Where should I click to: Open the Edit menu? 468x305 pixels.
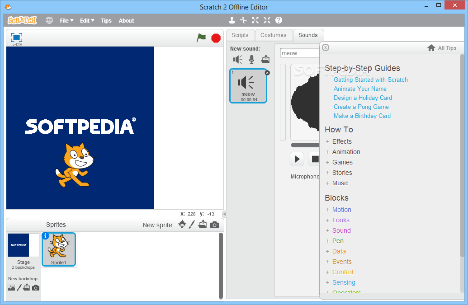tap(87, 21)
